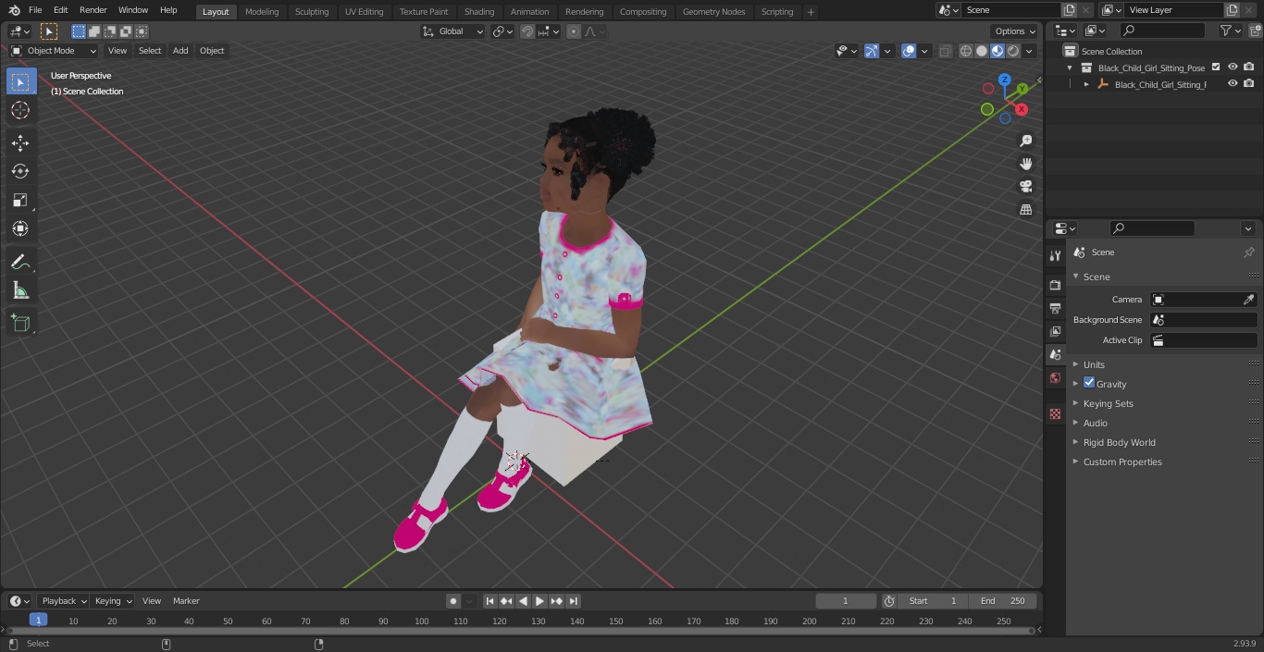Select the Scale tool
Viewport: 1264px width, 652px height.
pyautogui.click(x=20, y=200)
